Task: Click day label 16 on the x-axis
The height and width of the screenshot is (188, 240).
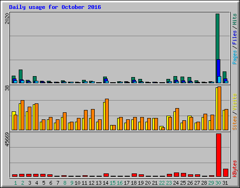Action: click(120, 183)
